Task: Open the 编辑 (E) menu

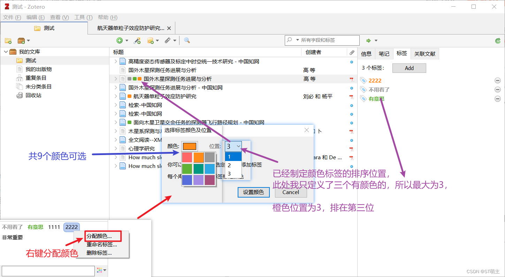Action: tap(36, 17)
